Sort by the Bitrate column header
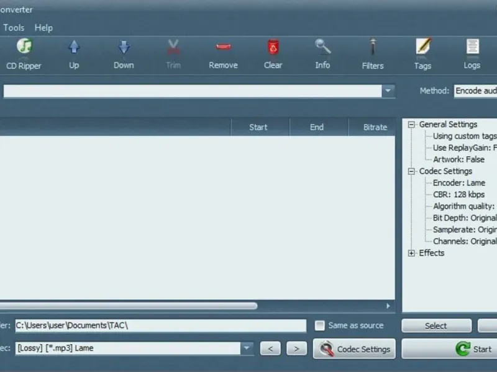The height and width of the screenshot is (372, 497). click(372, 127)
